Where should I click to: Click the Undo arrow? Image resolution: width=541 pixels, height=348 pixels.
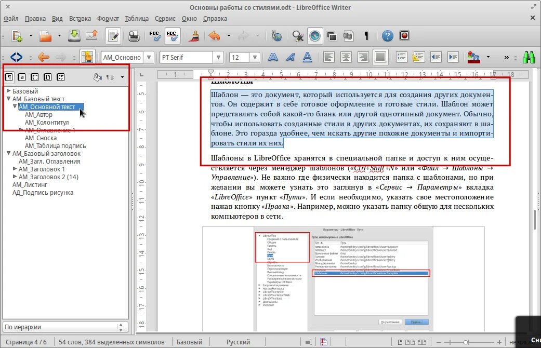[x=214, y=36]
